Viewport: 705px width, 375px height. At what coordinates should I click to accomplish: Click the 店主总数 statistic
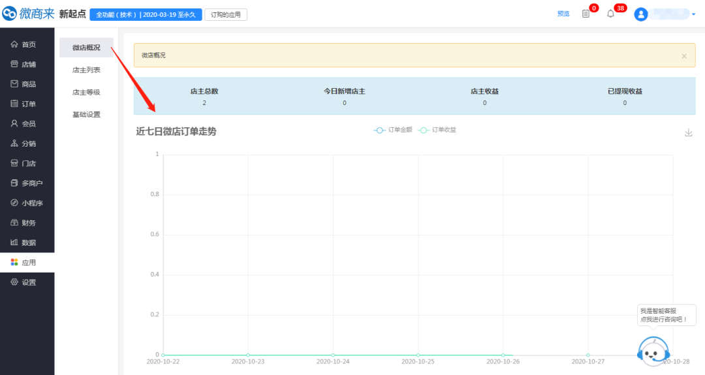tap(204, 97)
